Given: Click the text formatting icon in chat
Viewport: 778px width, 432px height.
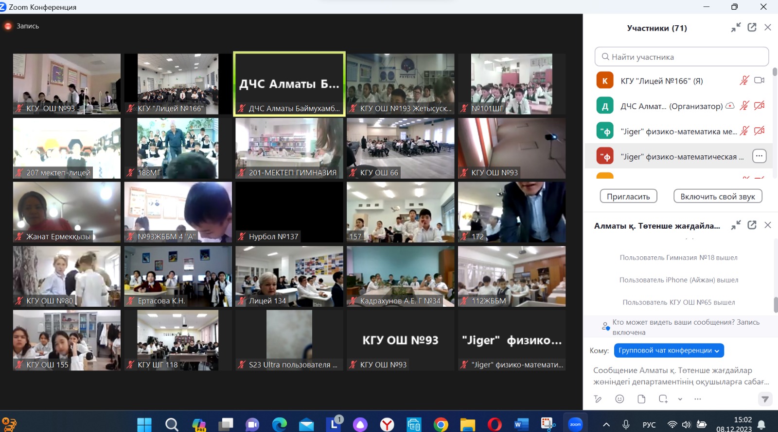Looking at the screenshot, I should point(598,399).
